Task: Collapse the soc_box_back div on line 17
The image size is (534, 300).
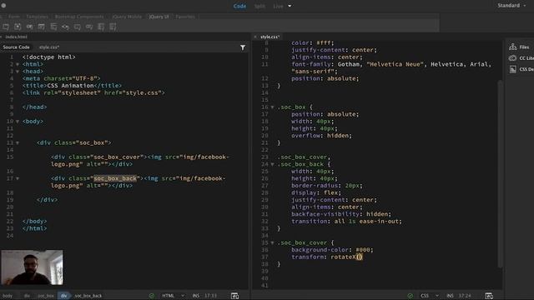Action: 18,178
